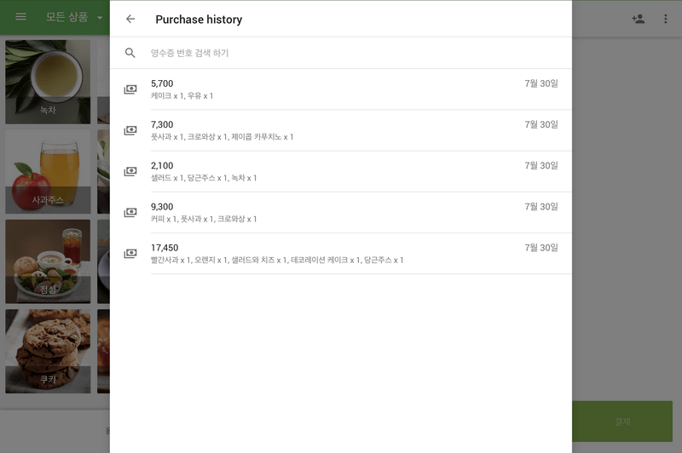Open the hamburger navigation menu

tap(21, 18)
